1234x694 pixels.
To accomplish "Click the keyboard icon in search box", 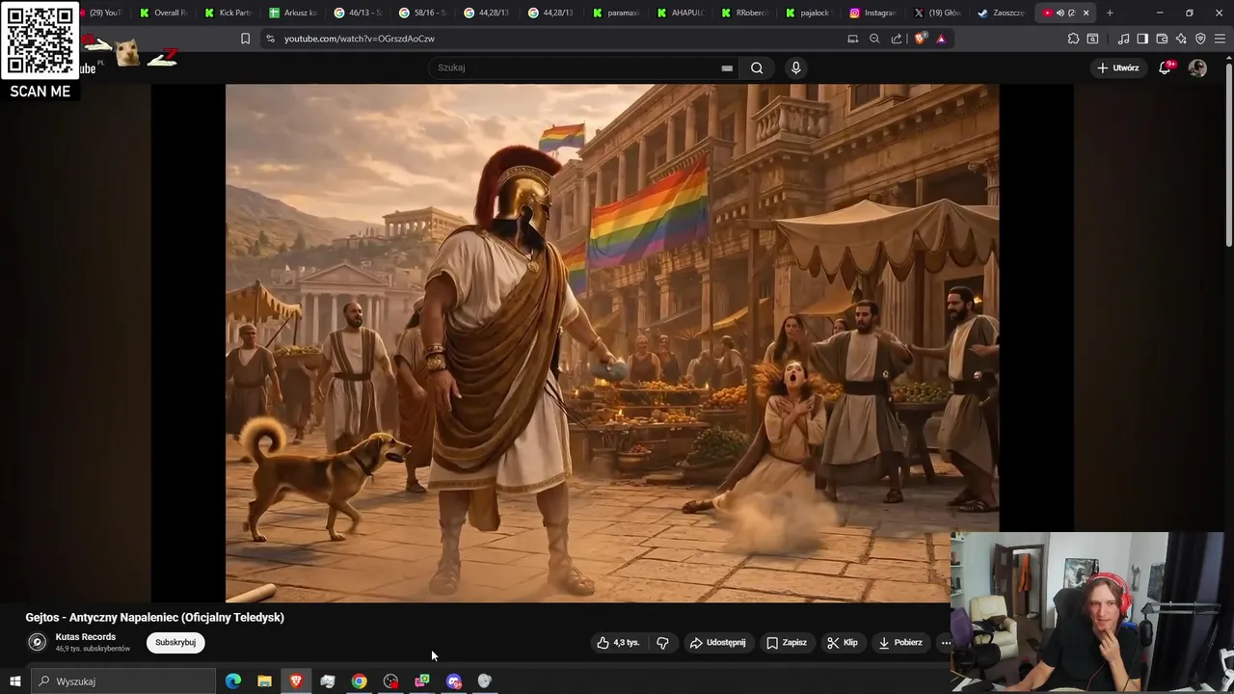I will click(x=726, y=67).
